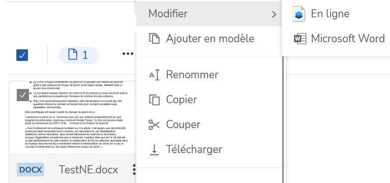Click the blue layered En ligne editor icon
This screenshot has height=183, width=390.
(298, 14)
